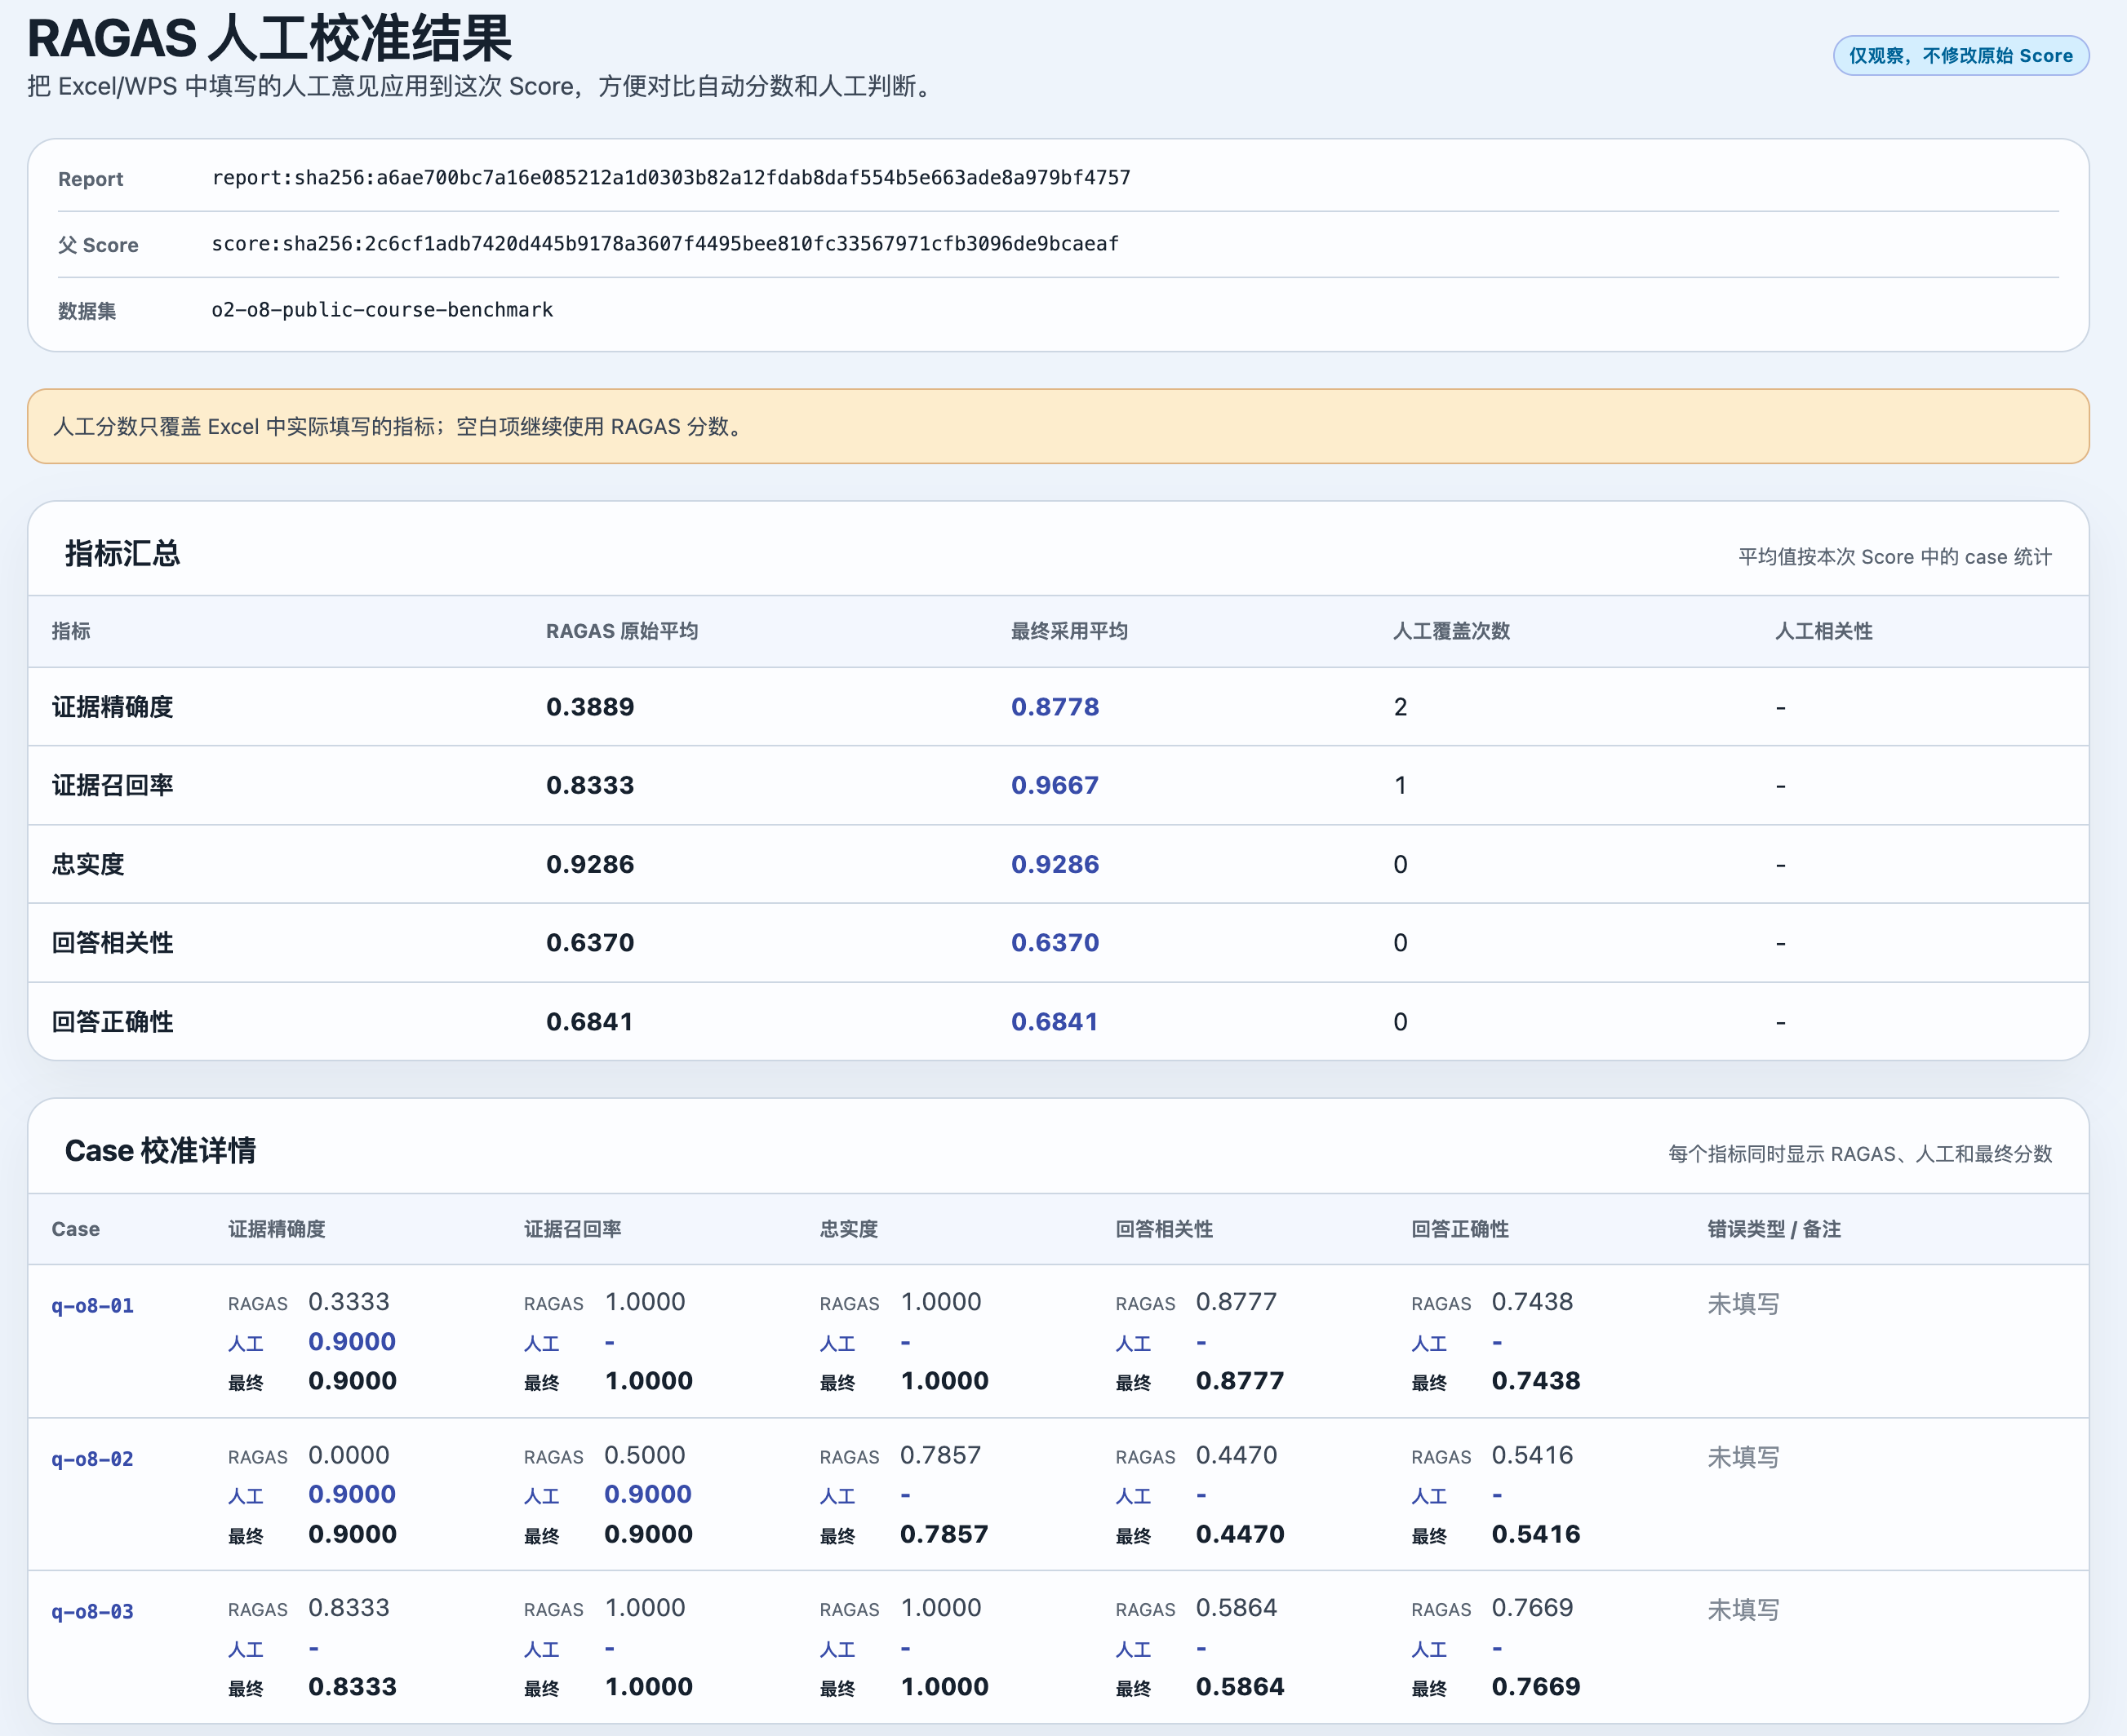Click the RAGAS original average 0.3889
Image resolution: width=2127 pixels, height=1736 pixels.
[589, 707]
